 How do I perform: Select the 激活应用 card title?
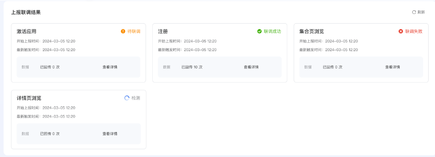coord(26,31)
